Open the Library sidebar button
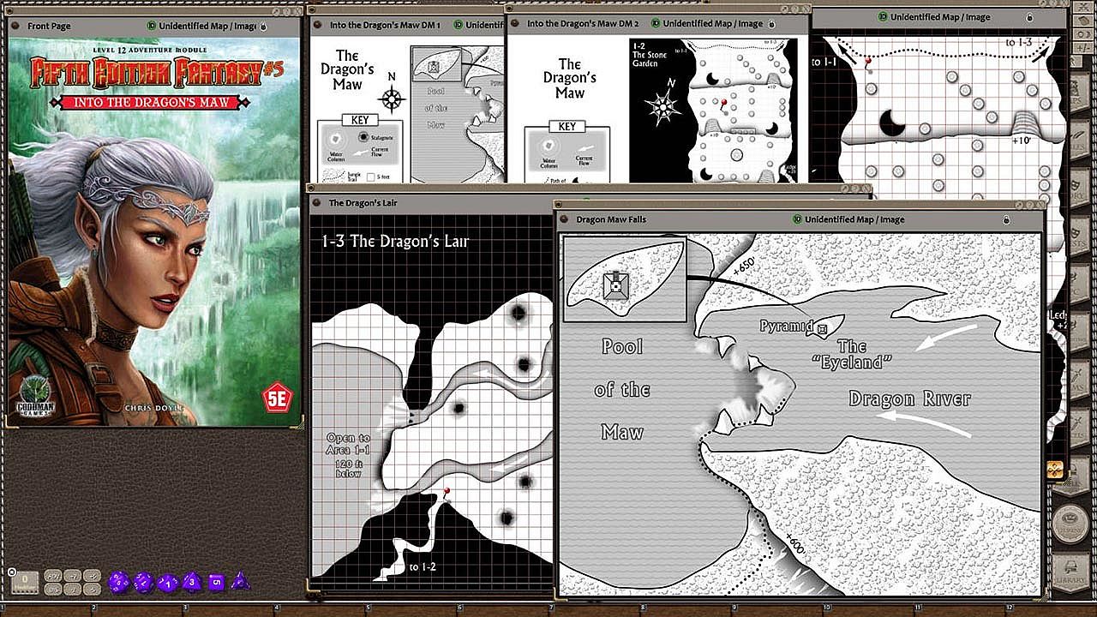This screenshot has width=1097, height=617. 1070,571
